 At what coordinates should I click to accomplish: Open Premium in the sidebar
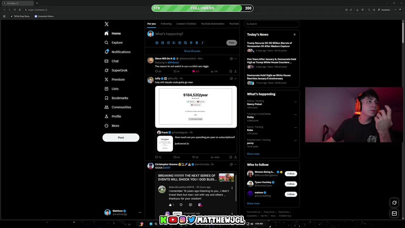115,79
